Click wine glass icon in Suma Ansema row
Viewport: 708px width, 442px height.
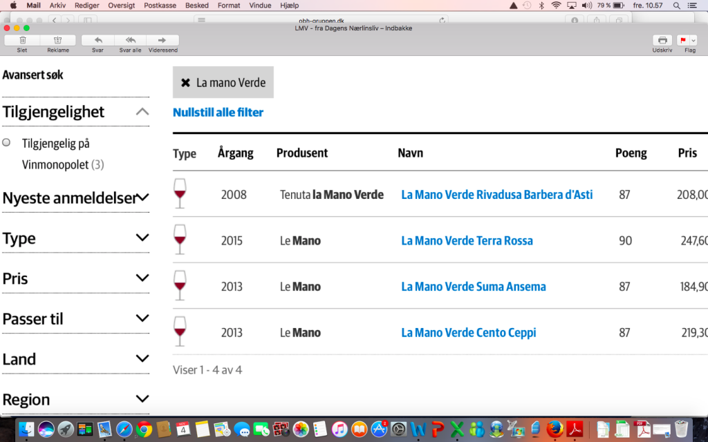(180, 285)
